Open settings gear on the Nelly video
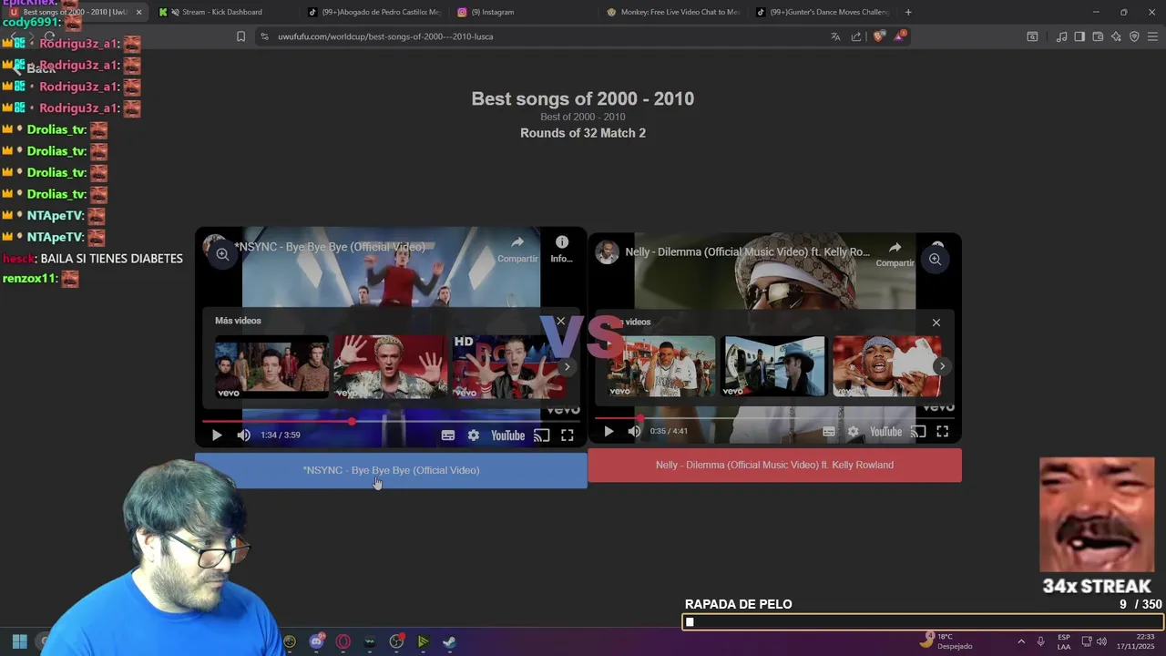This screenshot has height=656, width=1166. click(x=853, y=432)
